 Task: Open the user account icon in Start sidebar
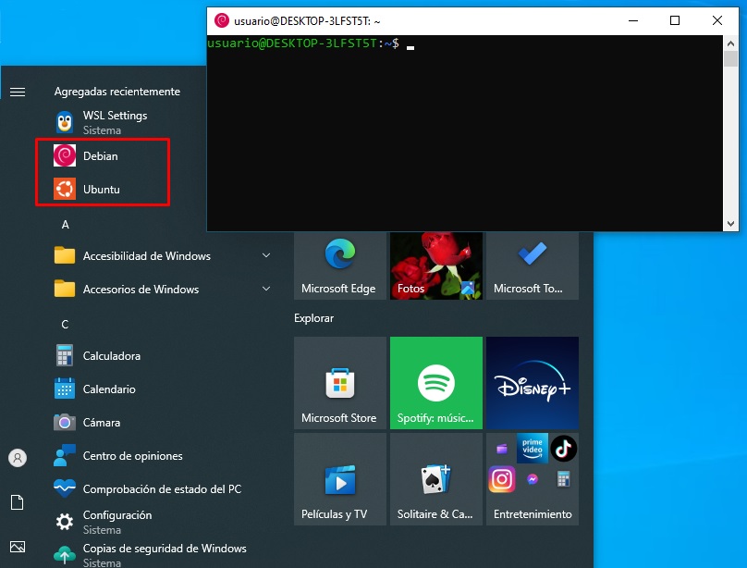click(x=18, y=458)
